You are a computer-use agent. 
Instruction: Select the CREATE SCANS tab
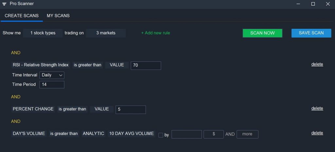click(x=22, y=16)
